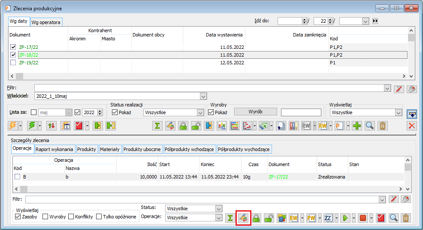Screen dimensions: 423x230
Task: Add a new production order with green plus
Action: [357, 126]
